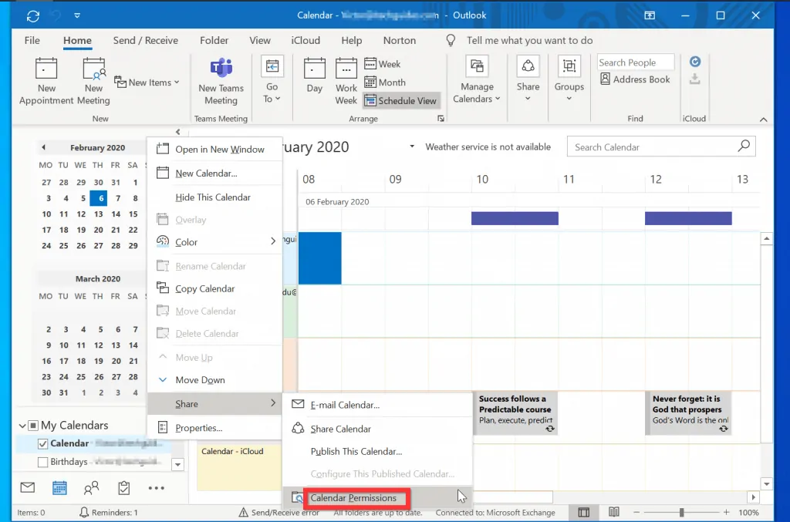Click the Tasks icon in bottom navigation
Screen dimensions: 790x522
123,487
